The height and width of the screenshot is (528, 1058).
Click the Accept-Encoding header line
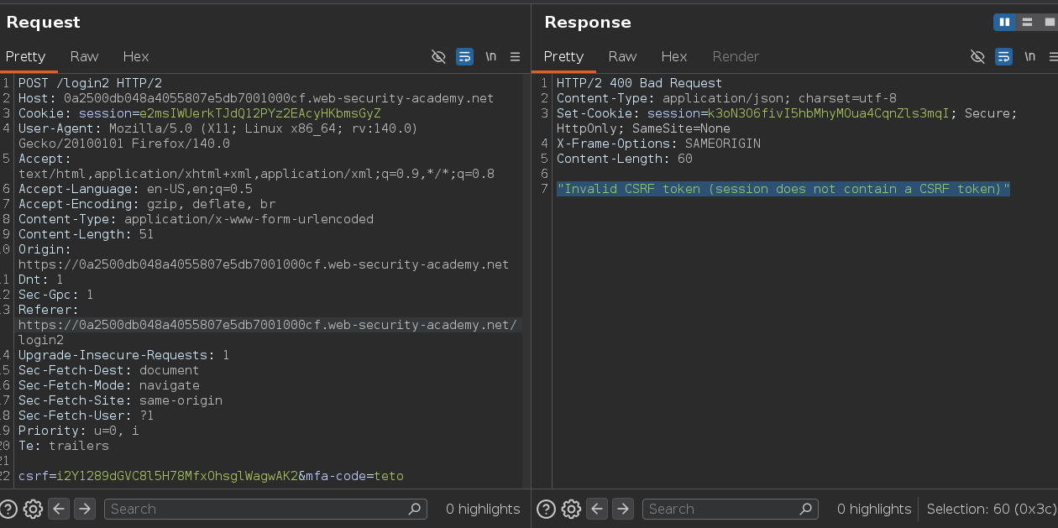147,204
